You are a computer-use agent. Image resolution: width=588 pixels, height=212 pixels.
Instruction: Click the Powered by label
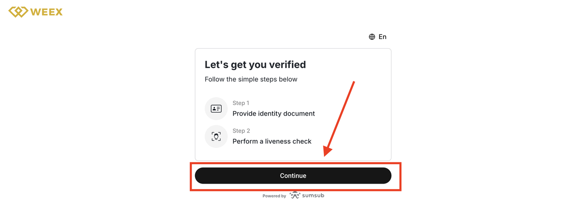coord(274,196)
